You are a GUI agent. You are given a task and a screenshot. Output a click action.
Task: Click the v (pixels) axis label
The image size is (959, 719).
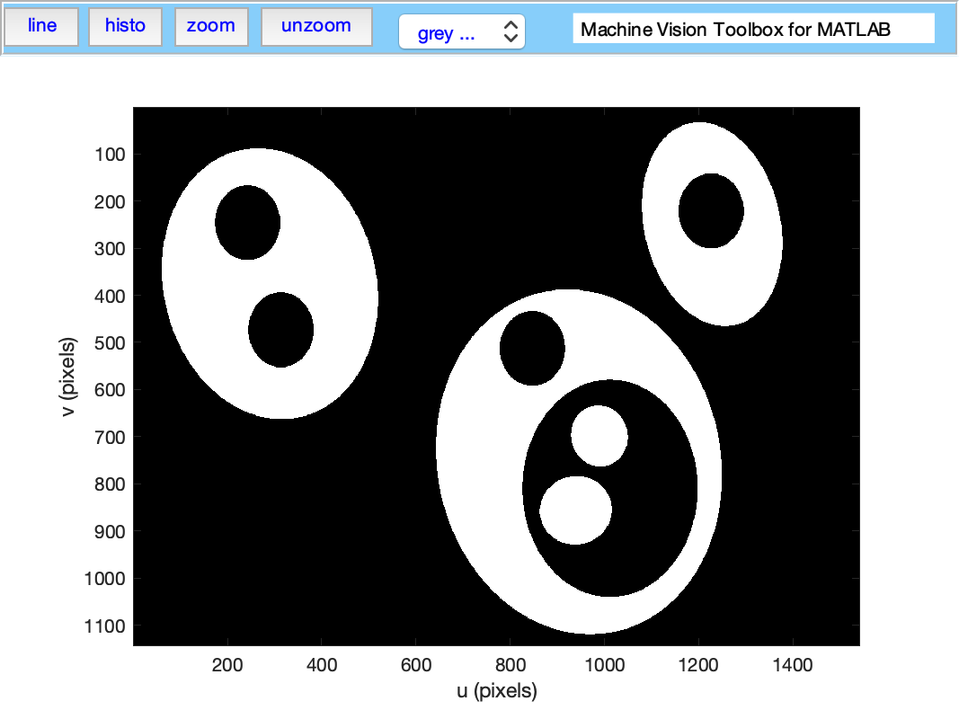point(68,377)
